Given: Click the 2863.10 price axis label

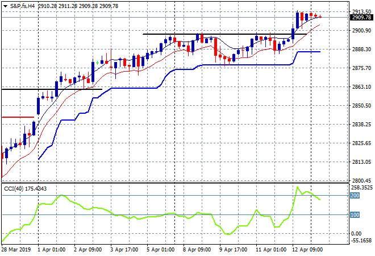Looking at the screenshot, I should point(361,86).
